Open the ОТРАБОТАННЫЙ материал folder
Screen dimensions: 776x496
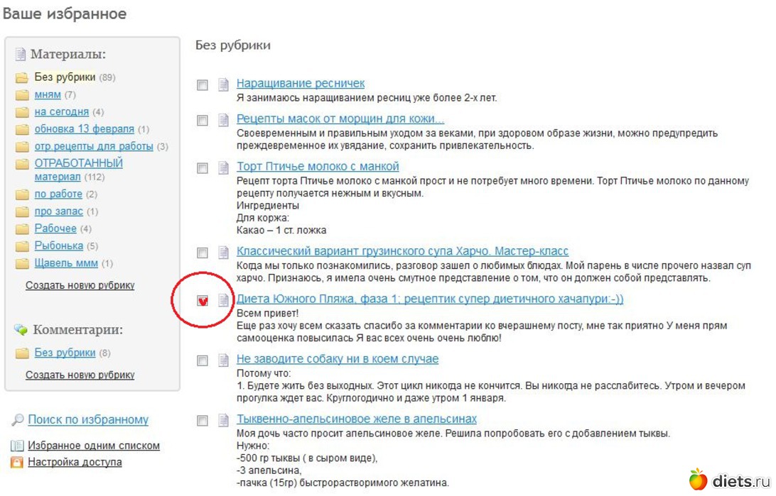pyautogui.click(x=78, y=163)
